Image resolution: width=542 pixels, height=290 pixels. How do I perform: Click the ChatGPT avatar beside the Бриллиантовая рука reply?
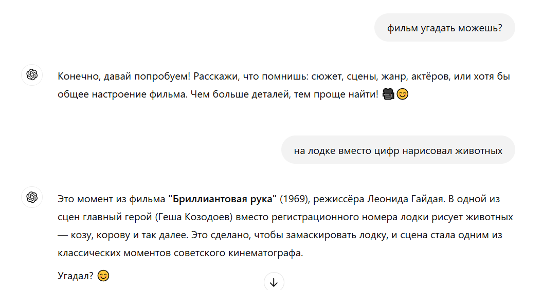(x=32, y=197)
